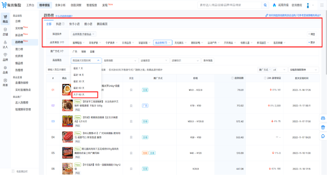Image resolution: width=327 pixels, height=175 pixels.
Task: Open the 店铺类型 dropdown
Action: coord(154,61)
